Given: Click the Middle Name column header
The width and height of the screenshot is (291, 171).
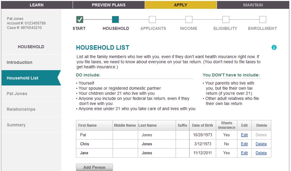Looking at the screenshot, I should [x=125, y=125].
